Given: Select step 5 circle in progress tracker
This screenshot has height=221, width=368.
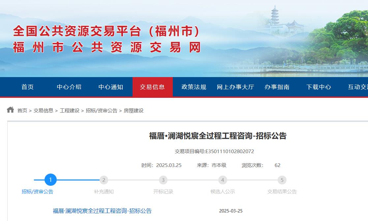Looking at the screenshot, I should (282, 180).
